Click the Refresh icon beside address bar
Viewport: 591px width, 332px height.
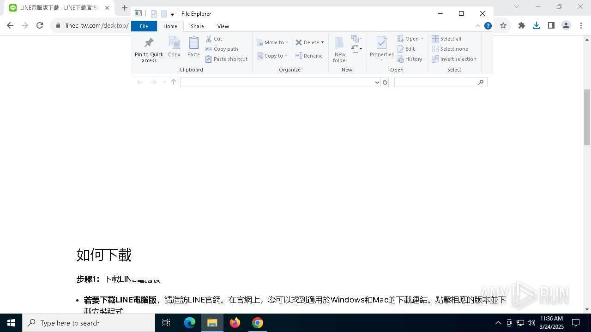click(x=385, y=82)
